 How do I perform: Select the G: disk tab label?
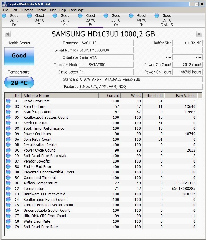click(x=39, y=25)
